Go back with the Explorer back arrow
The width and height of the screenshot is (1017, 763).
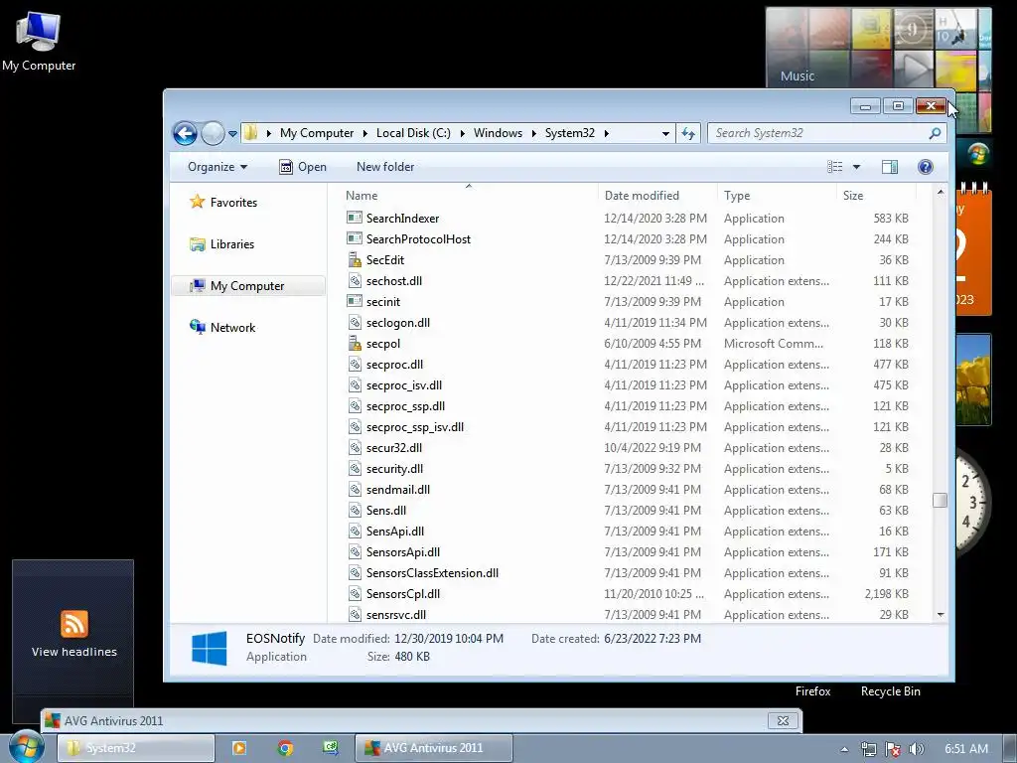185,134
